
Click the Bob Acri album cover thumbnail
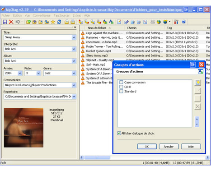(x=23, y=128)
